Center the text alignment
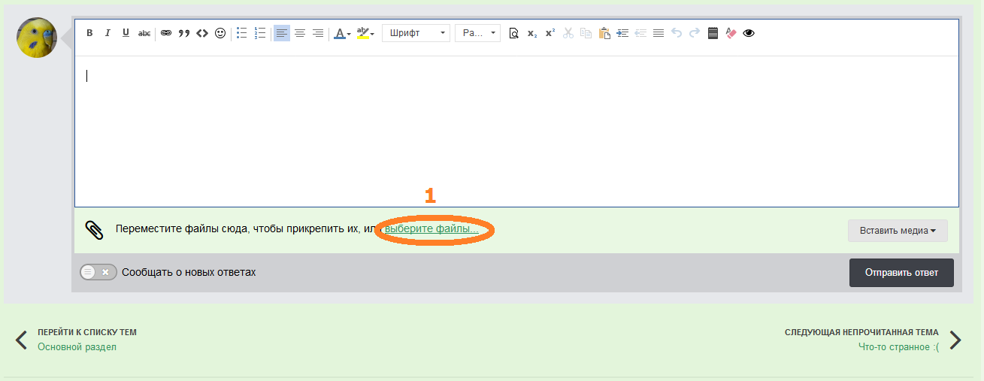This screenshot has width=984, height=381. click(300, 33)
